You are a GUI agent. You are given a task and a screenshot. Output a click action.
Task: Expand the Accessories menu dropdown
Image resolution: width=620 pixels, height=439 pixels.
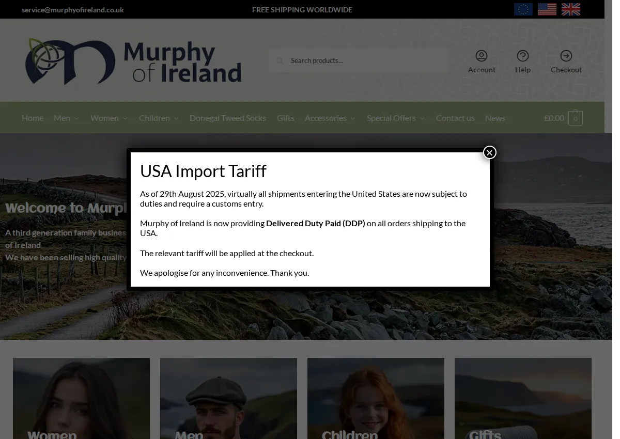[x=330, y=118]
